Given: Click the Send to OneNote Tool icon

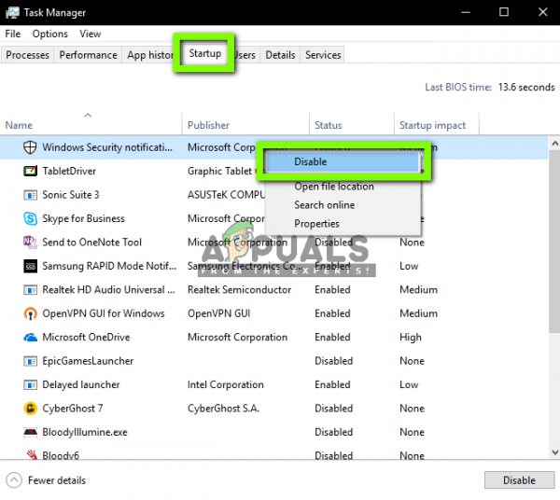Looking at the screenshot, I should (30, 242).
